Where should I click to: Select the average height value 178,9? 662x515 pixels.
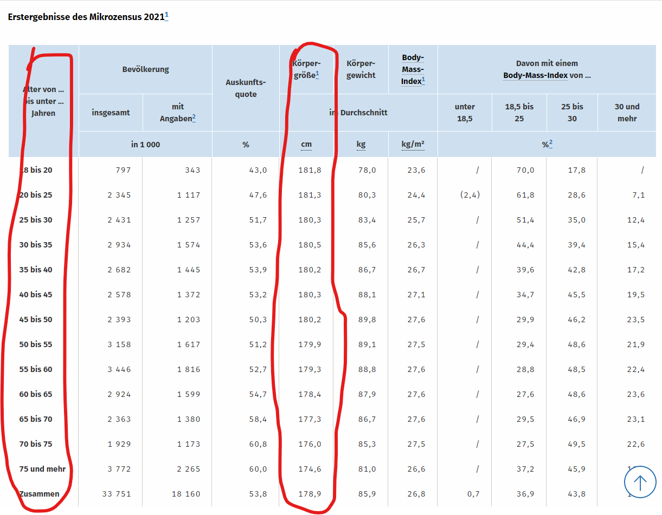click(x=310, y=494)
